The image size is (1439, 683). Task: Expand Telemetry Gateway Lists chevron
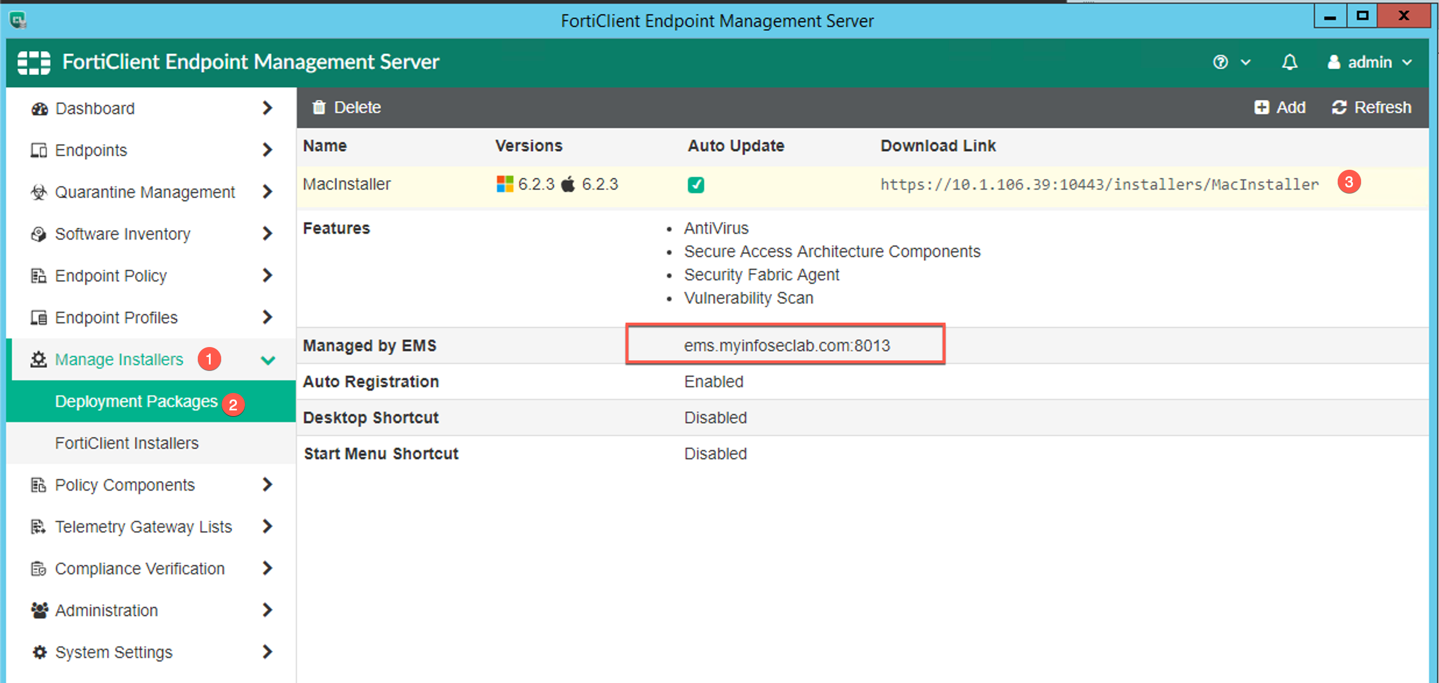click(x=267, y=527)
